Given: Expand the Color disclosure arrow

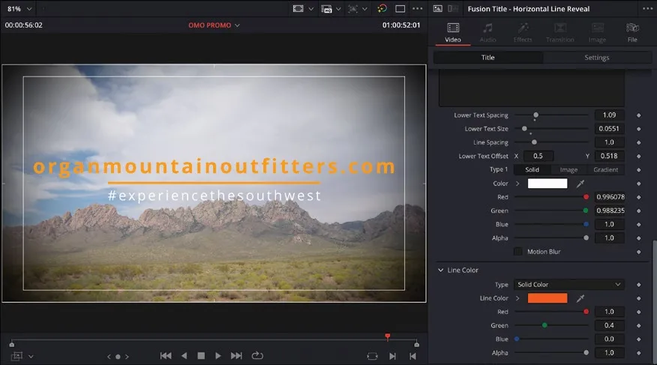Looking at the screenshot, I should pos(517,184).
